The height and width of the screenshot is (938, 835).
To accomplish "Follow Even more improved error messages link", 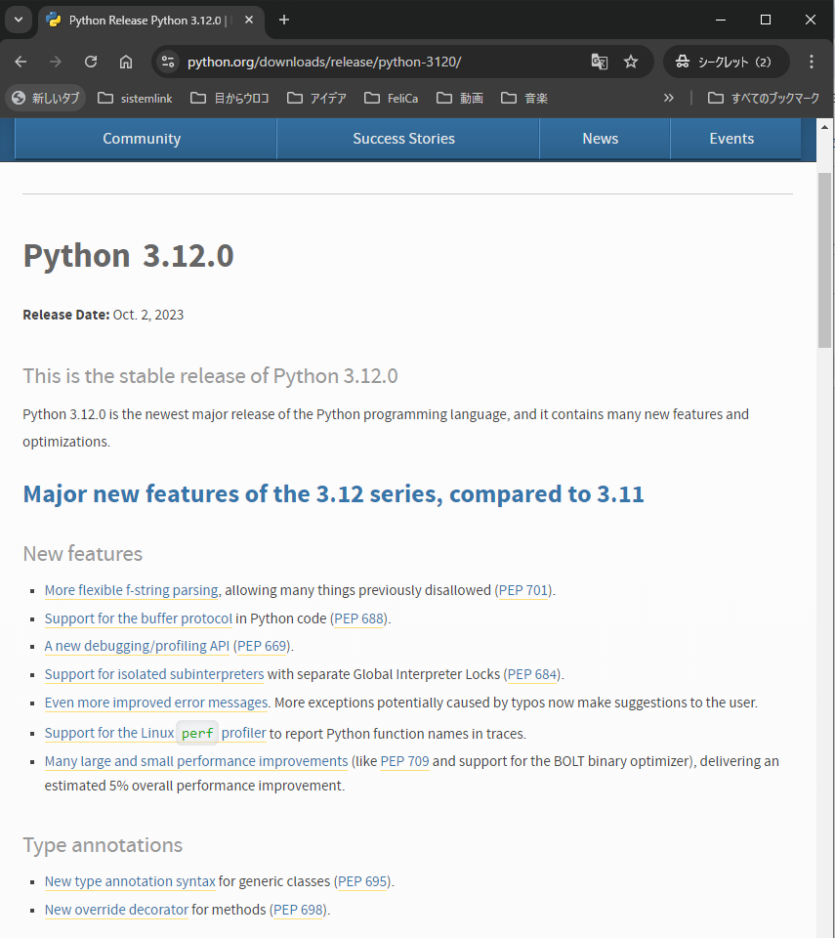I will pyautogui.click(x=156, y=703).
